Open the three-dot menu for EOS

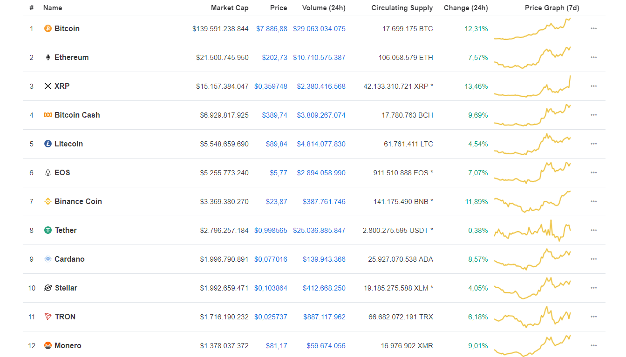tap(593, 173)
